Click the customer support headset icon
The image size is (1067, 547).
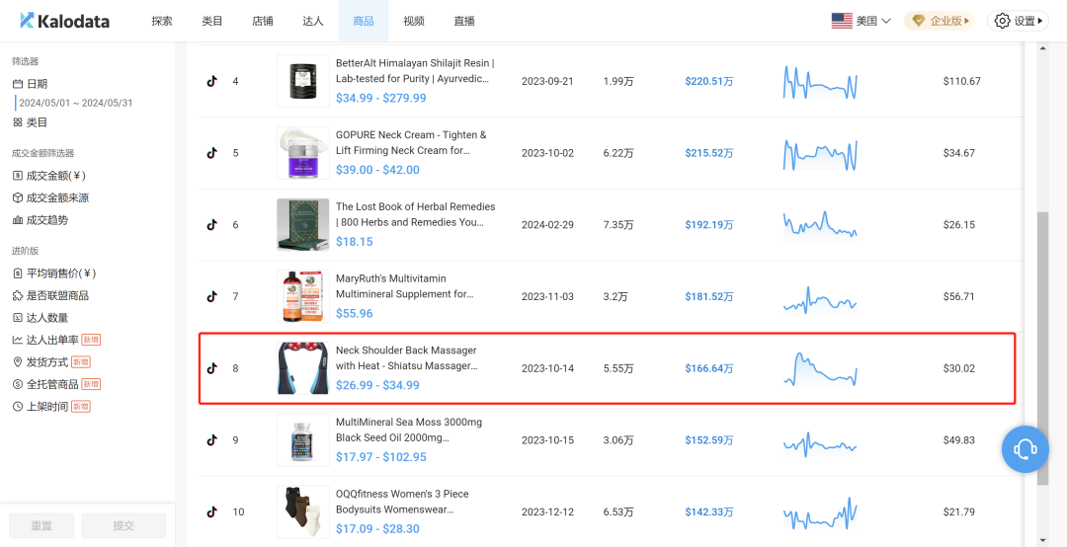coord(1025,448)
